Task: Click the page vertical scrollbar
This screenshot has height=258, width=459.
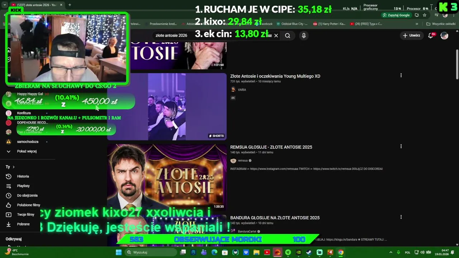Action: (x=457, y=64)
